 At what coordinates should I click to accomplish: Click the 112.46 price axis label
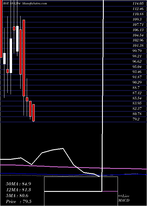pos(138,9)
